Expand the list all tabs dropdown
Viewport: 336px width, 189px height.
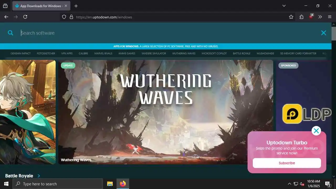tap(284, 6)
